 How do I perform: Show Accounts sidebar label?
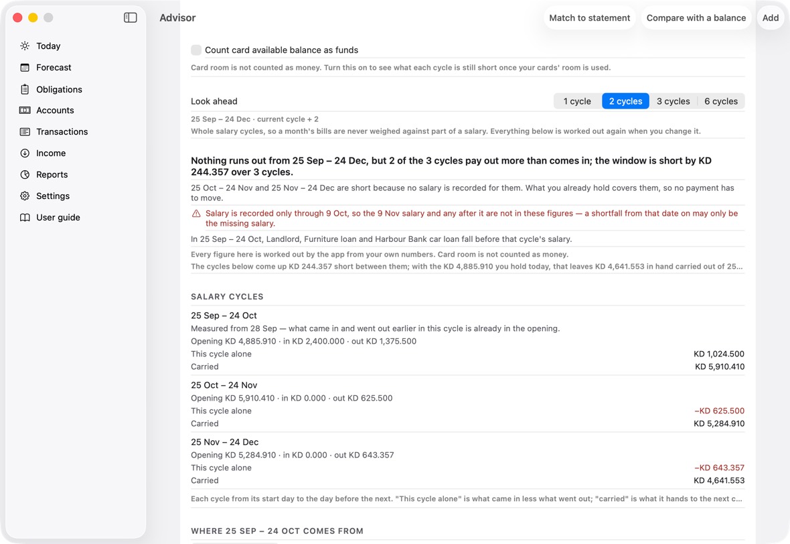[x=55, y=111]
